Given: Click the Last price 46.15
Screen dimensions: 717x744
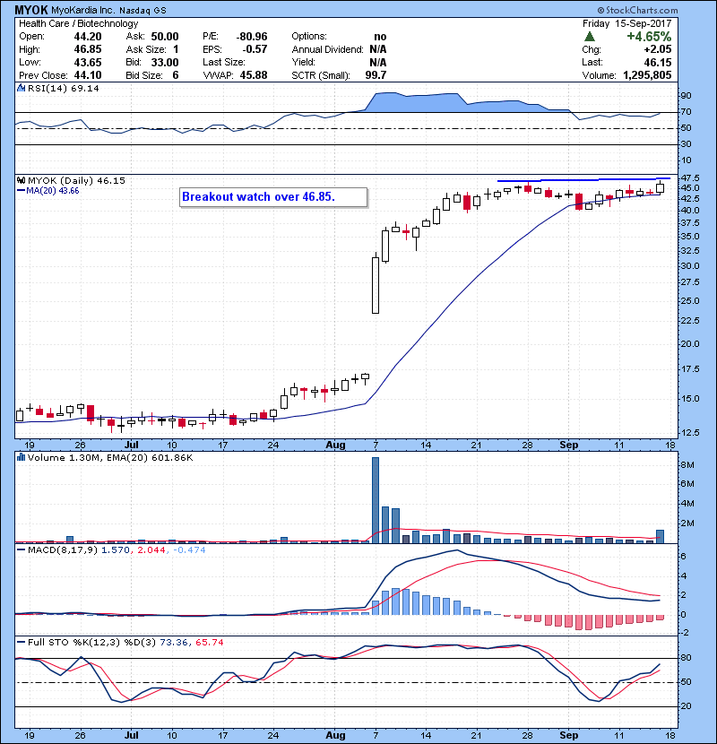Looking at the screenshot, I should pyautogui.click(x=658, y=63).
